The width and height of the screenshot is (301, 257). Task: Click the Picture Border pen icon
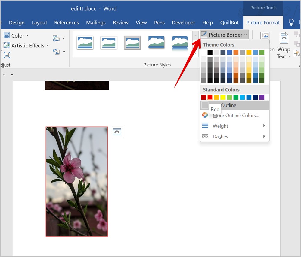pyautogui.click(x=204, y=35)
